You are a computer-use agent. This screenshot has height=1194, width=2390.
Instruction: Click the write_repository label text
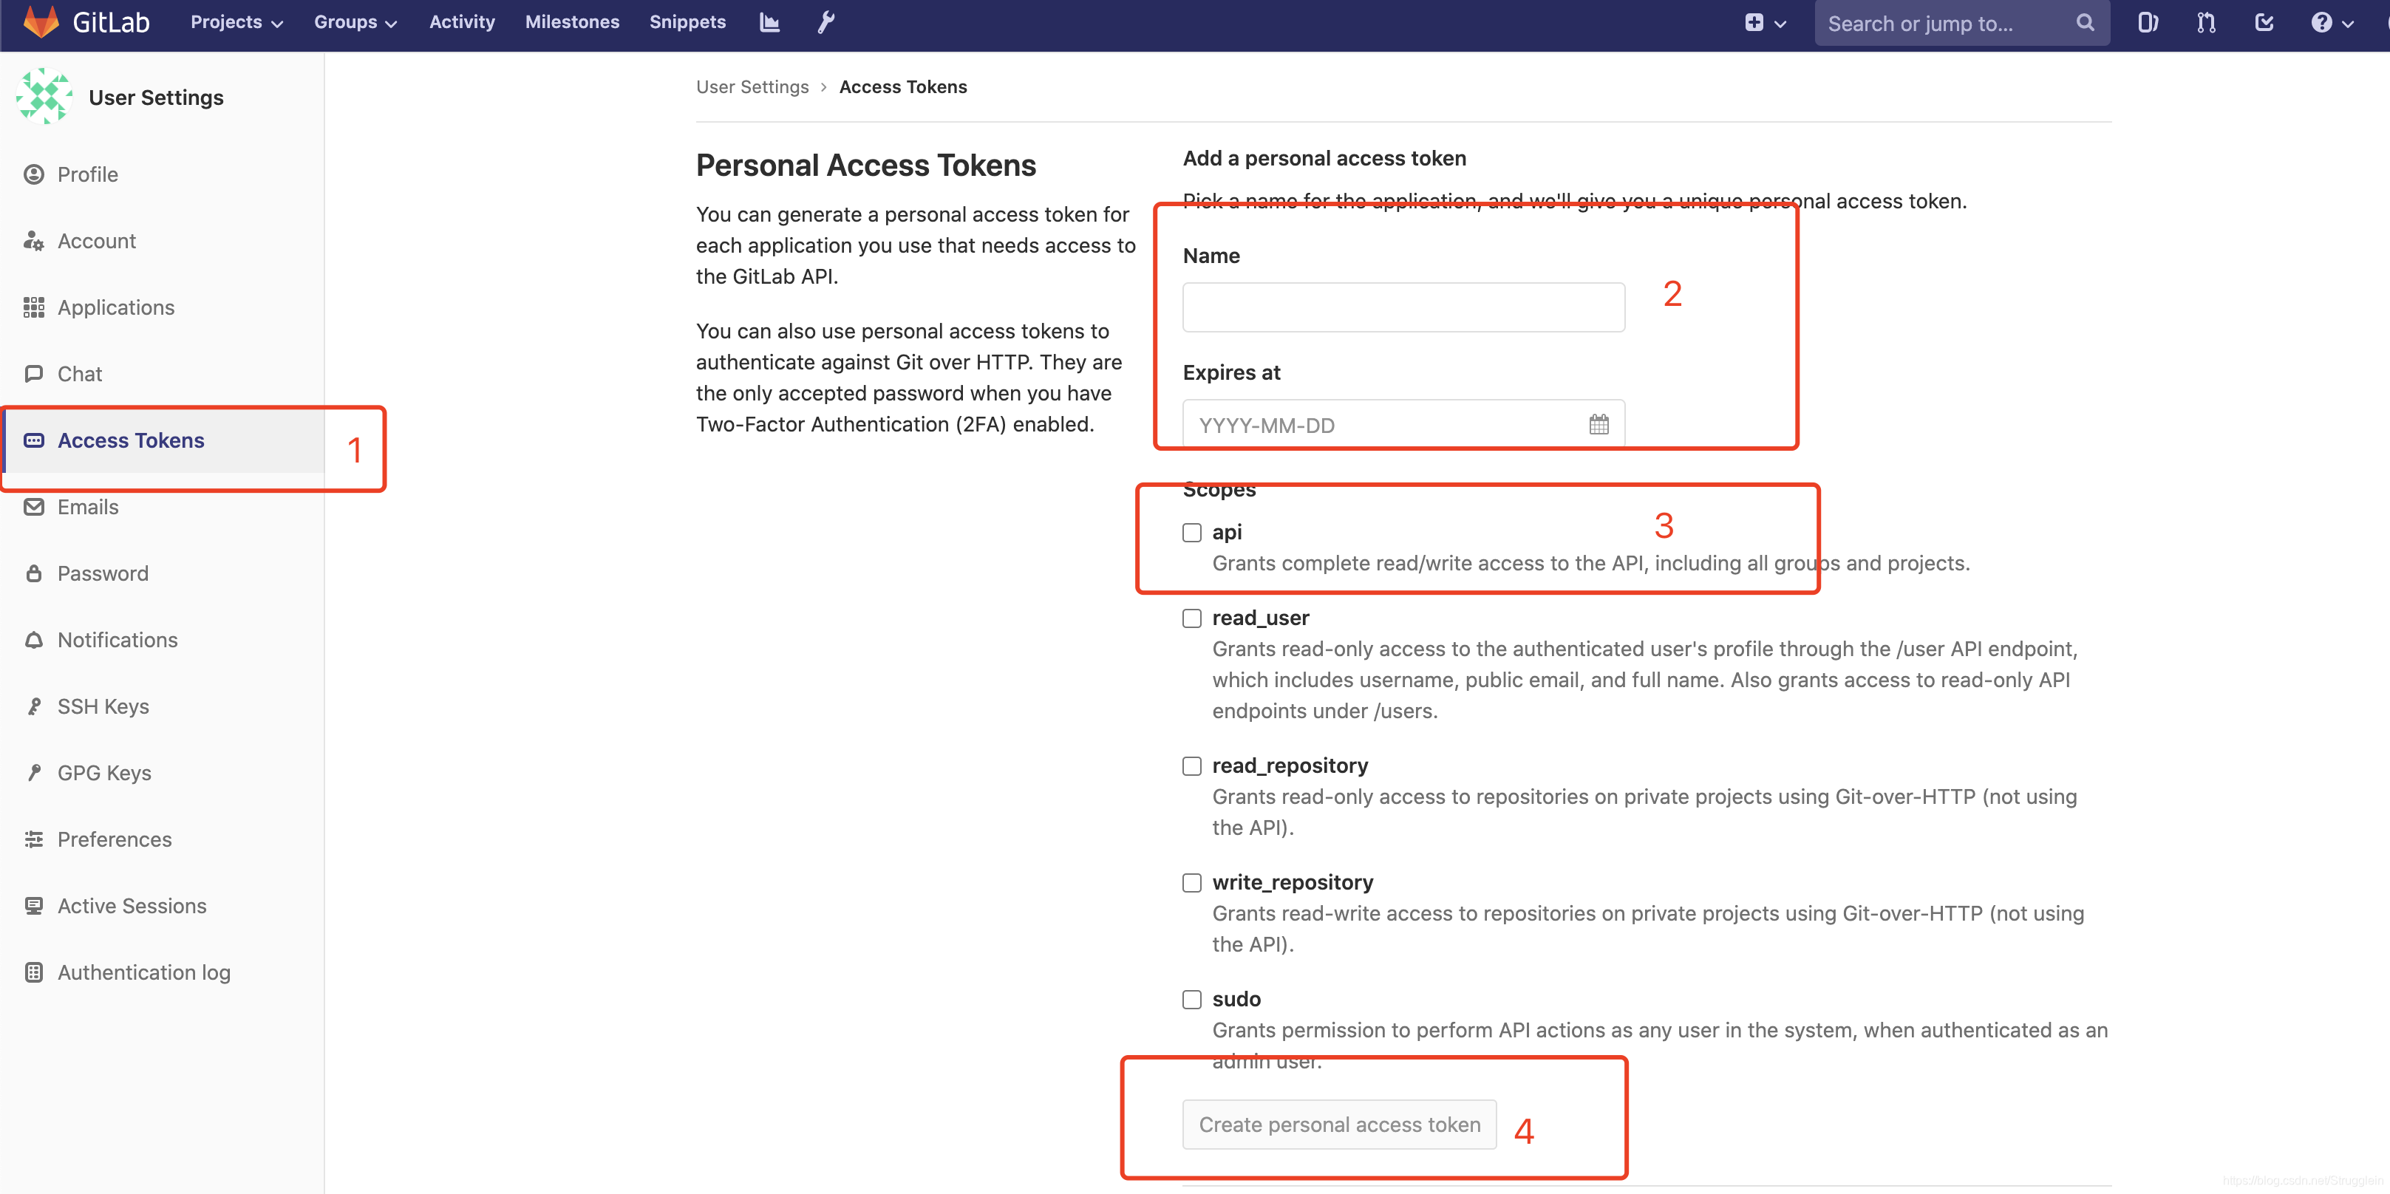1293,882
